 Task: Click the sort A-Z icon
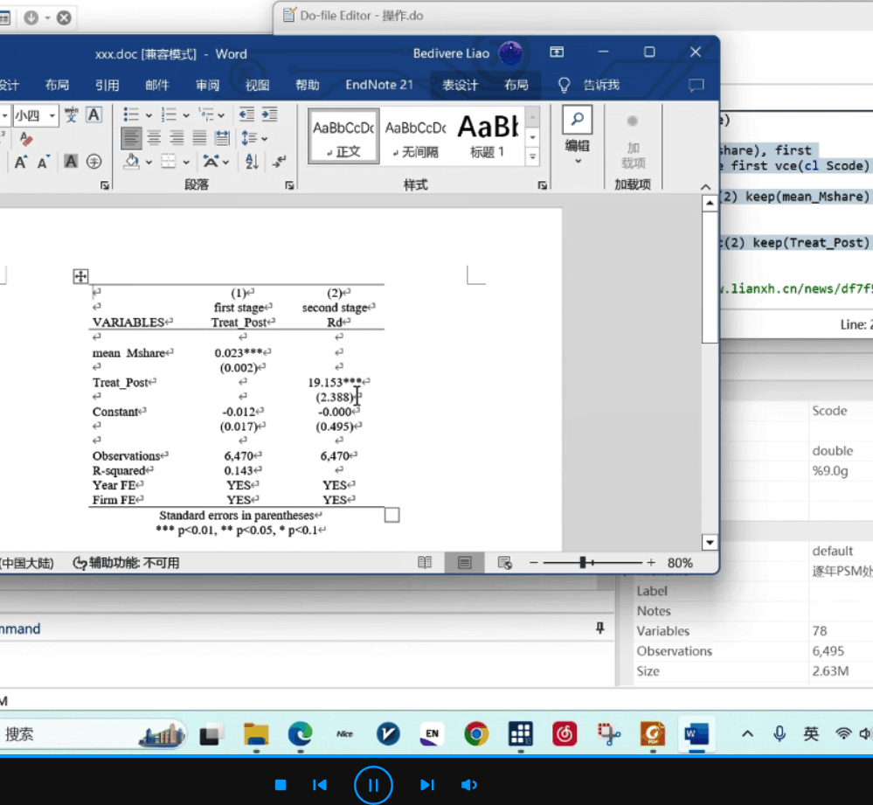[x=252, y=161]
